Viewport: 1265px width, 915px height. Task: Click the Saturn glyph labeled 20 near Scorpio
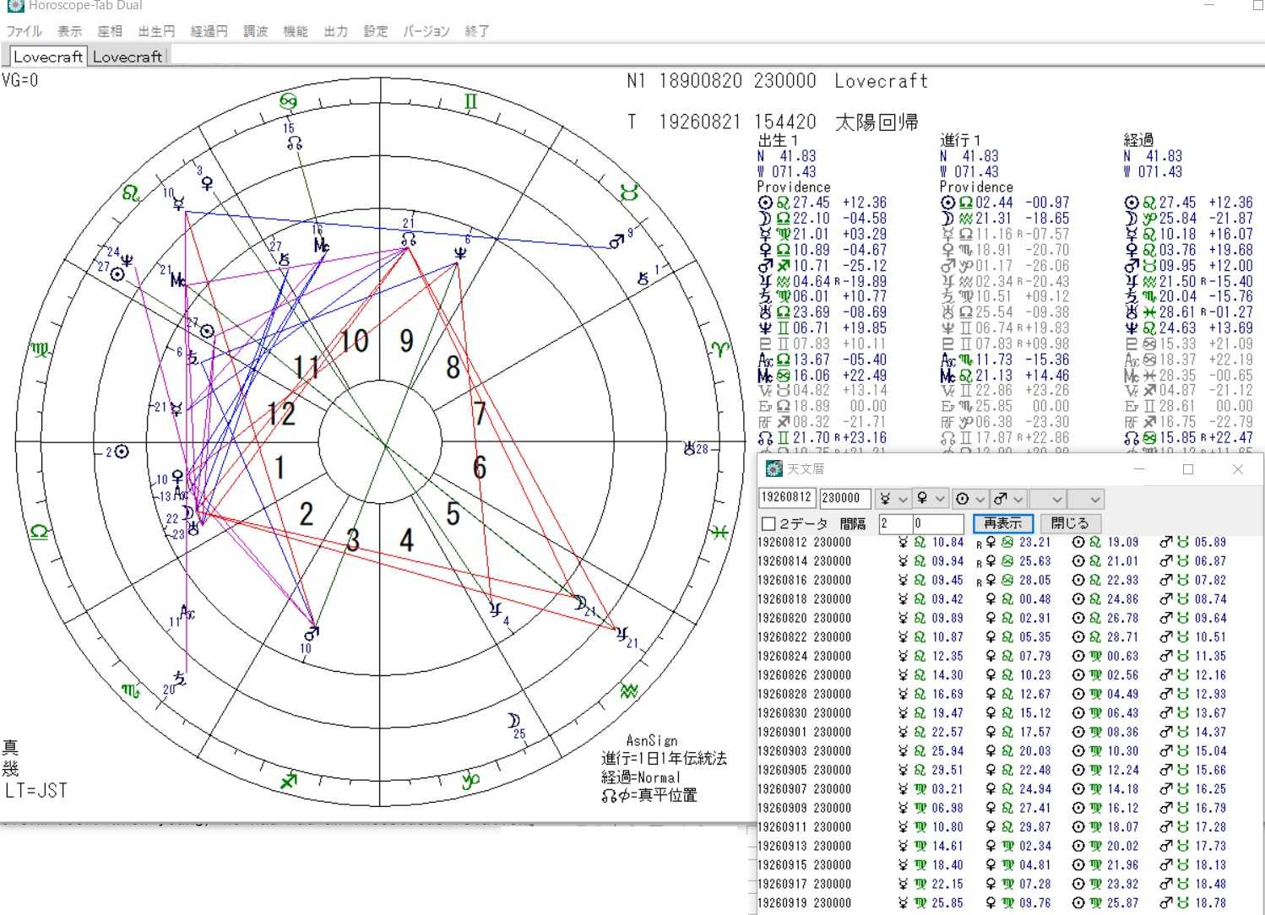pos(179,677)
